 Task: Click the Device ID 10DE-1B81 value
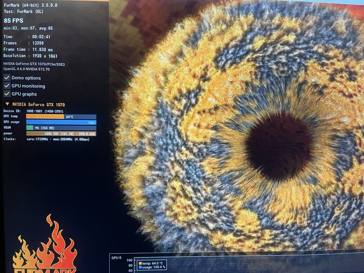tap(45, 111)
